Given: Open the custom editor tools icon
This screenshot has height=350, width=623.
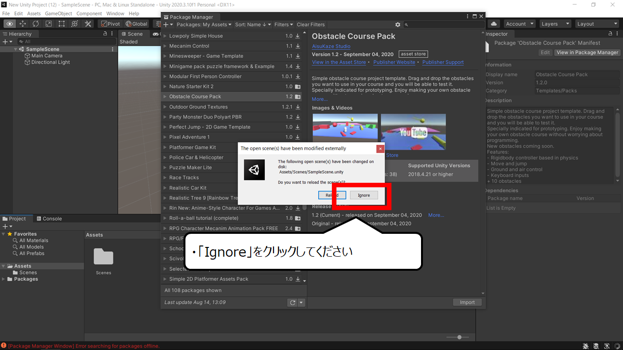Looking at the screenshot, I should (x=88, y=24).
